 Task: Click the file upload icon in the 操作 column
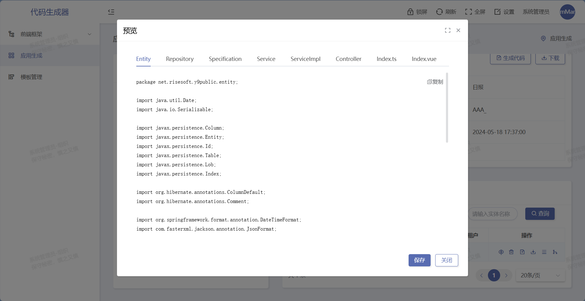coord(523,252)
